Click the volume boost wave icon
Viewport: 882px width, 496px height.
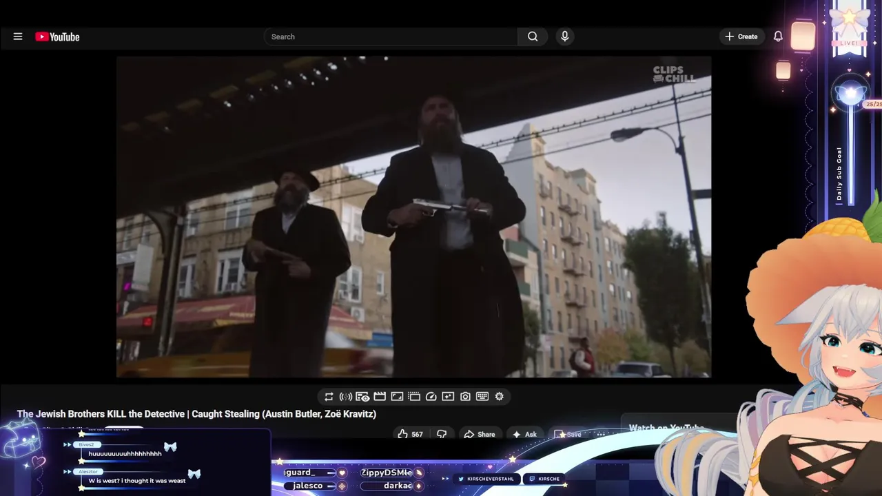346,396
